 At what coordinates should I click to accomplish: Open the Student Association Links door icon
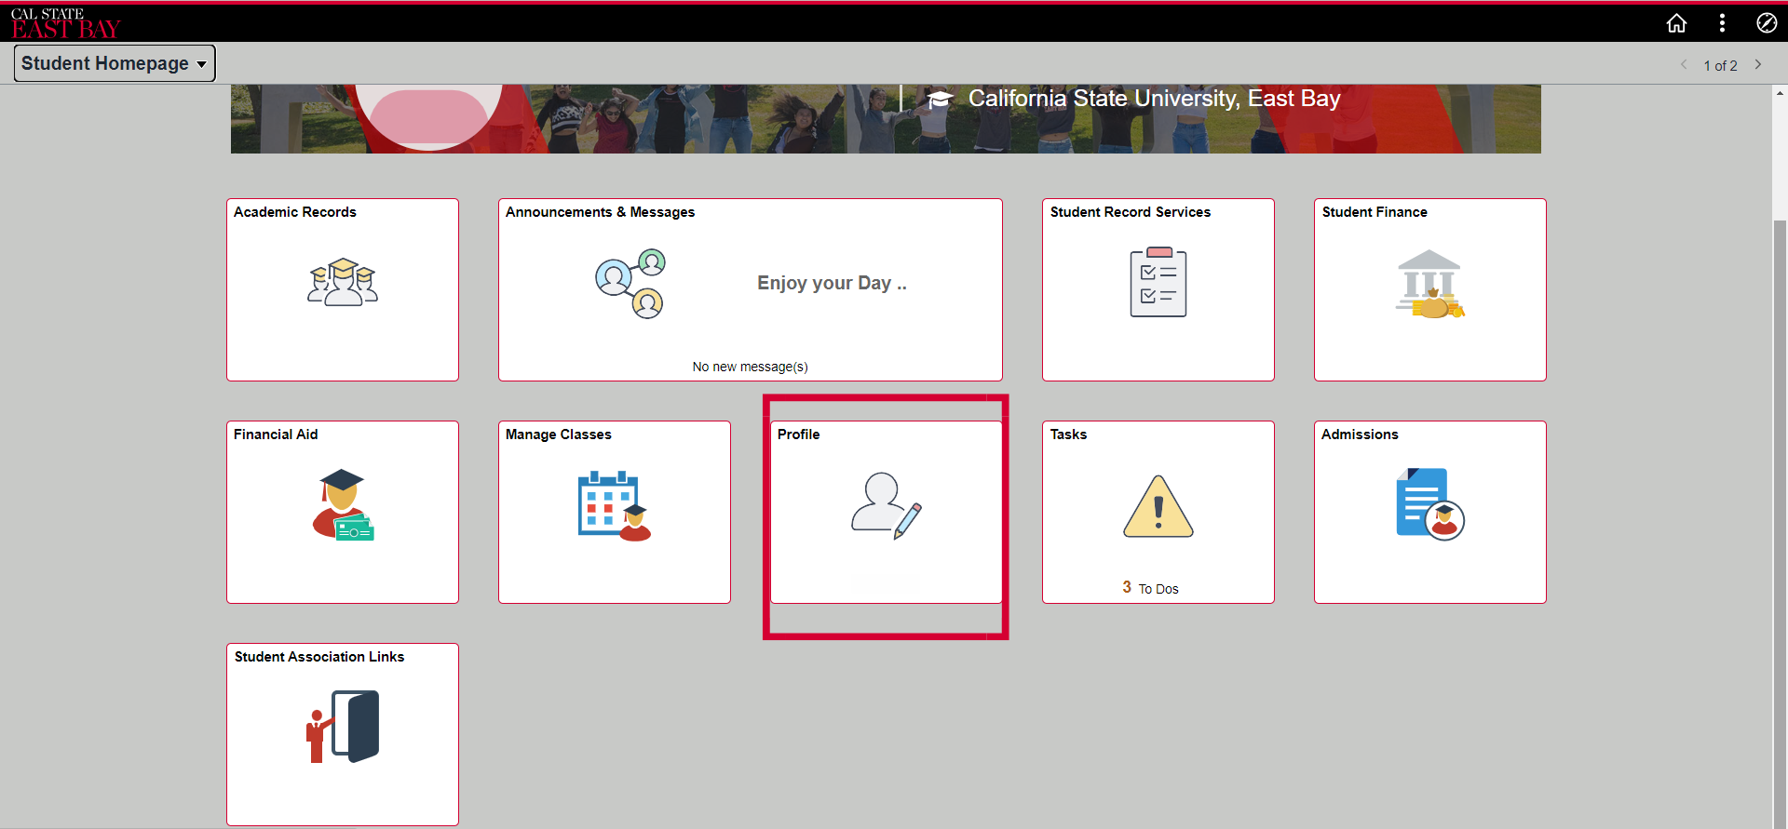point(343,727)
